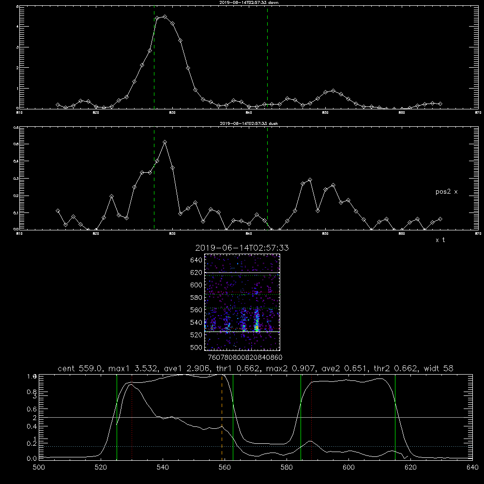The image size is (484, 484).
Task: Open the central heatmap image
Action: [242, 302]
